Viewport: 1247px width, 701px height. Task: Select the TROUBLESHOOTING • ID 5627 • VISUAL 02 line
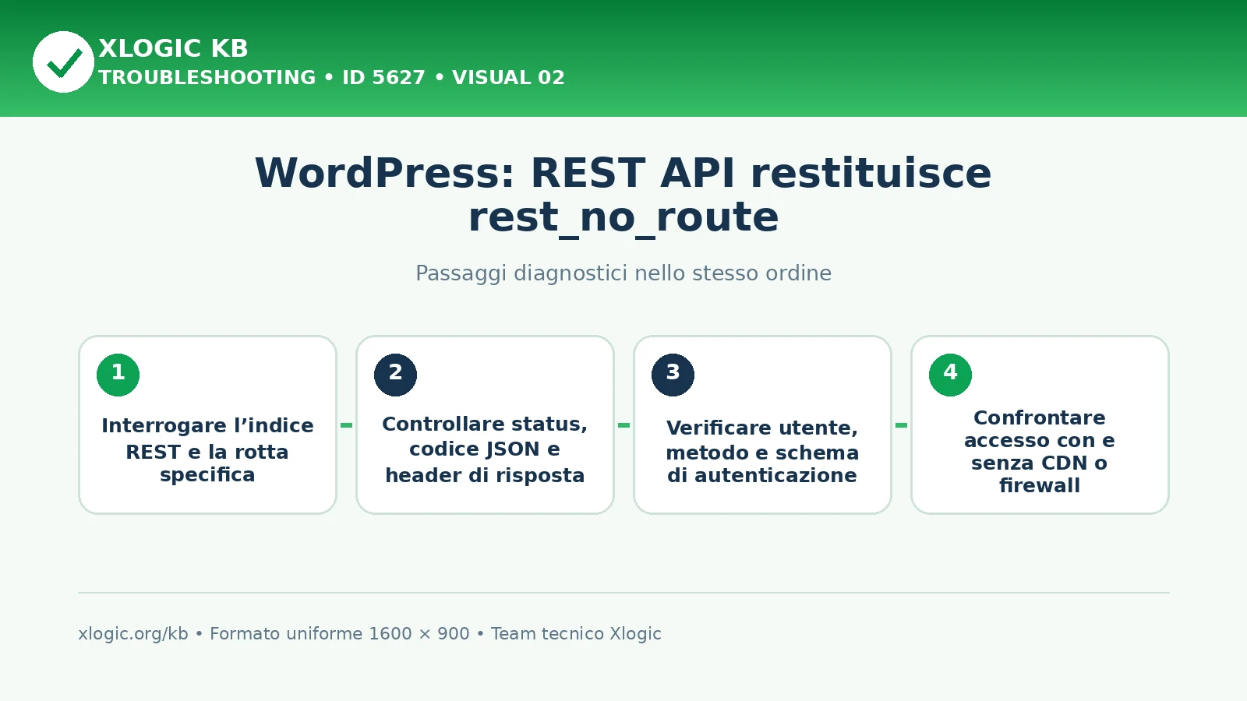pyautogui.click(x=331, y=78)
